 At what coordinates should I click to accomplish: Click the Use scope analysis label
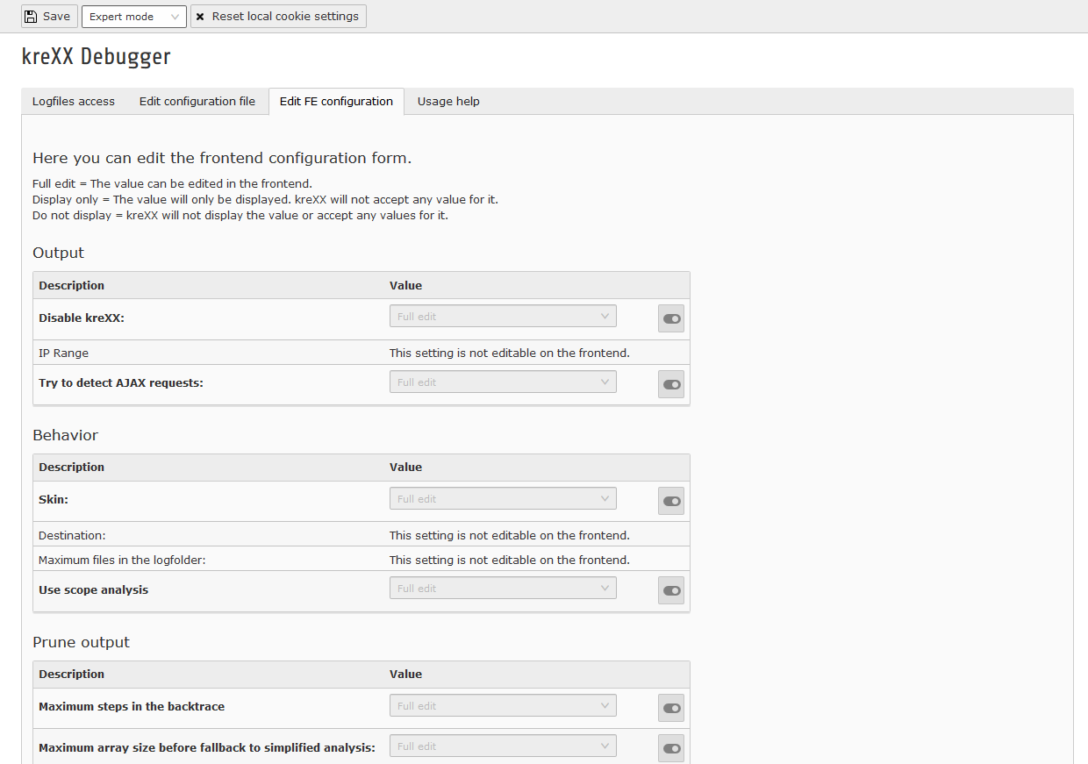pos(94,590)
